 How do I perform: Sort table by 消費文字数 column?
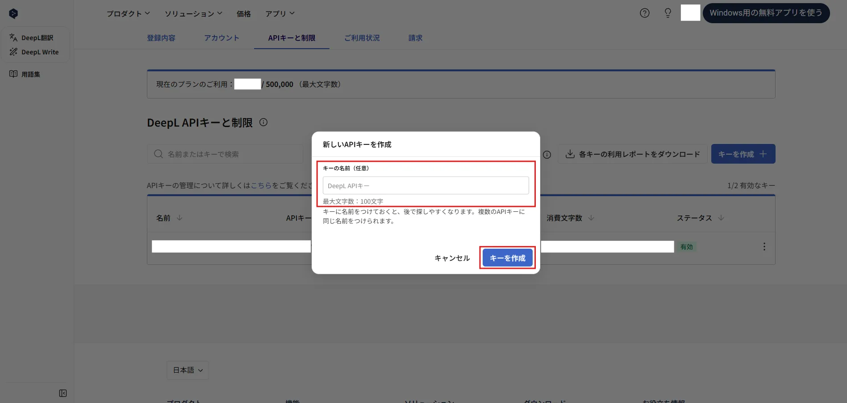tap(570, 218)
